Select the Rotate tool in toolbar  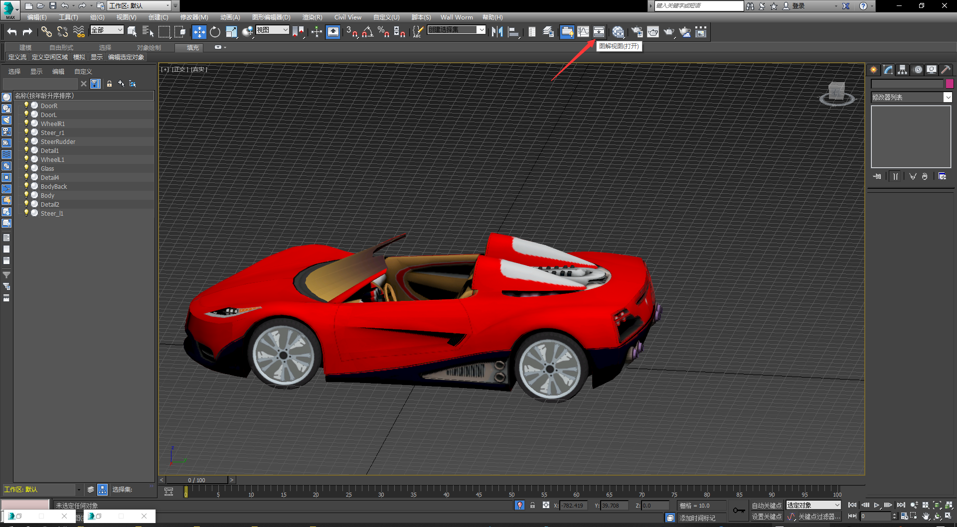(215, 32)
